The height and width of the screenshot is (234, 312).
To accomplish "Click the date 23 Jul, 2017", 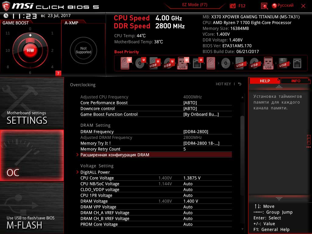I will pyautogui.click(x=59, y=16).
